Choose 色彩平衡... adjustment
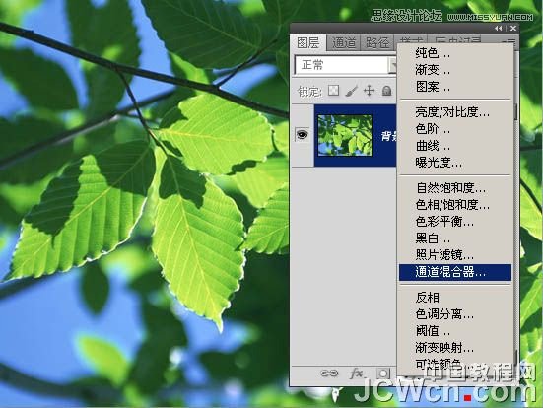Viewport: 543px width, 408px height. pos(455,222)
